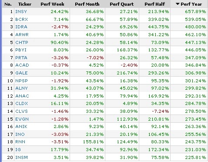
Task: Click the INSM ticker link
Action: point(21,157)
